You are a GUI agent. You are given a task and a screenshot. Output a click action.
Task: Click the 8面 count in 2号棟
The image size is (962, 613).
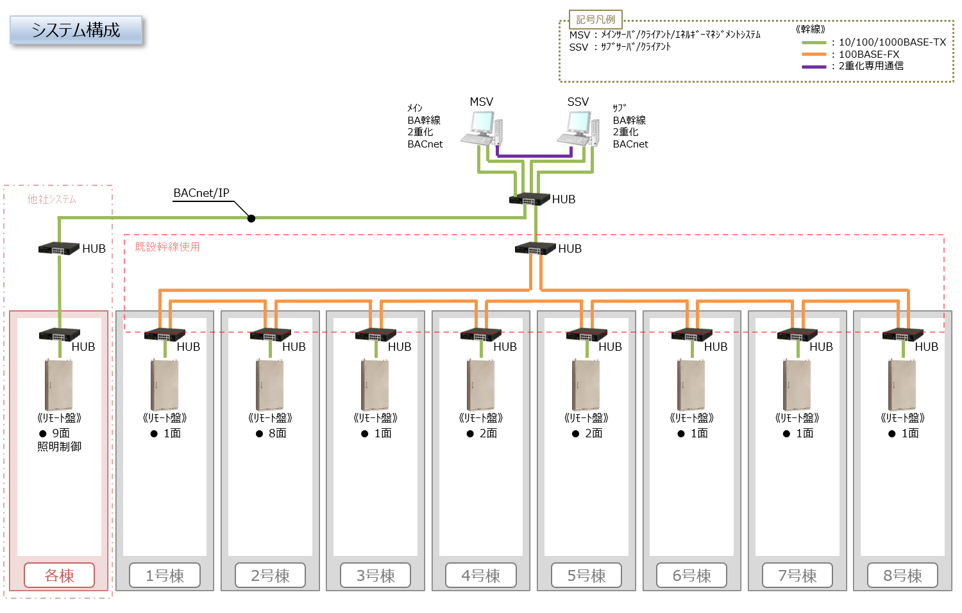pos(277,433)
